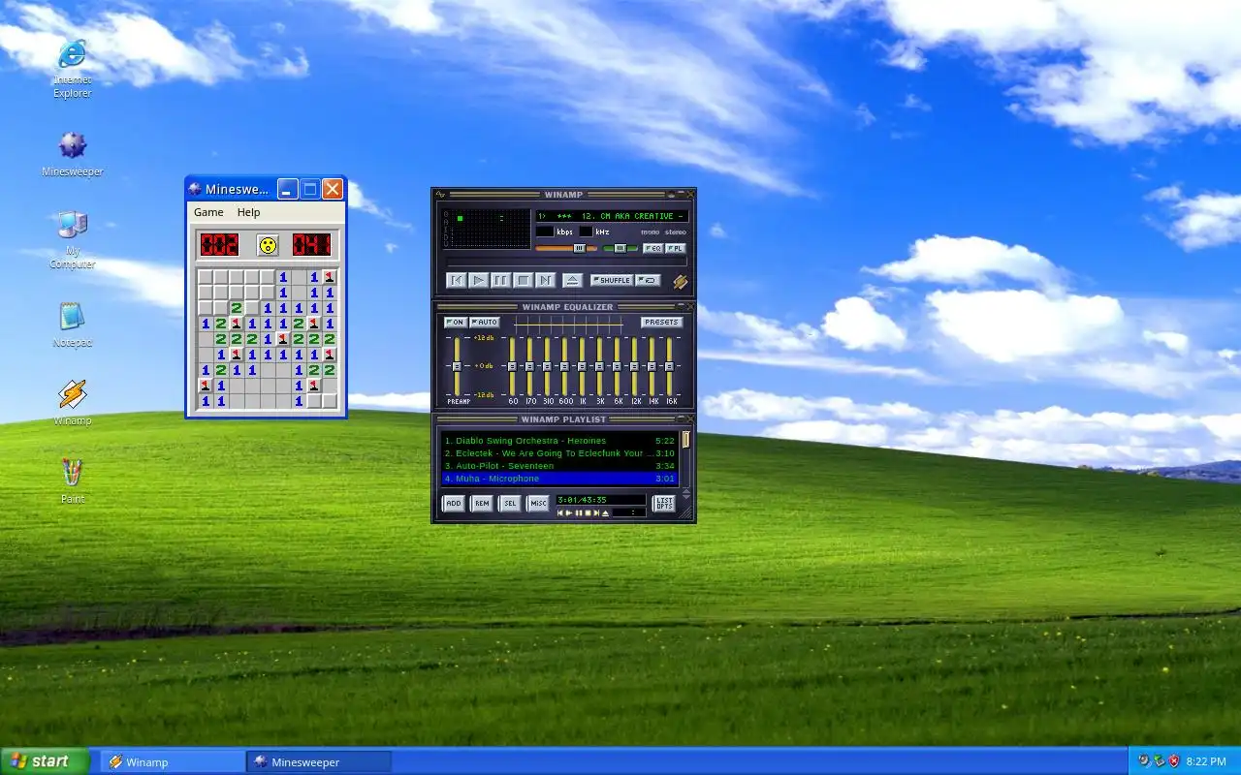Close the Minesweeper window
Viewport: 1241px width, 775px height.
[x=333, y=189]
